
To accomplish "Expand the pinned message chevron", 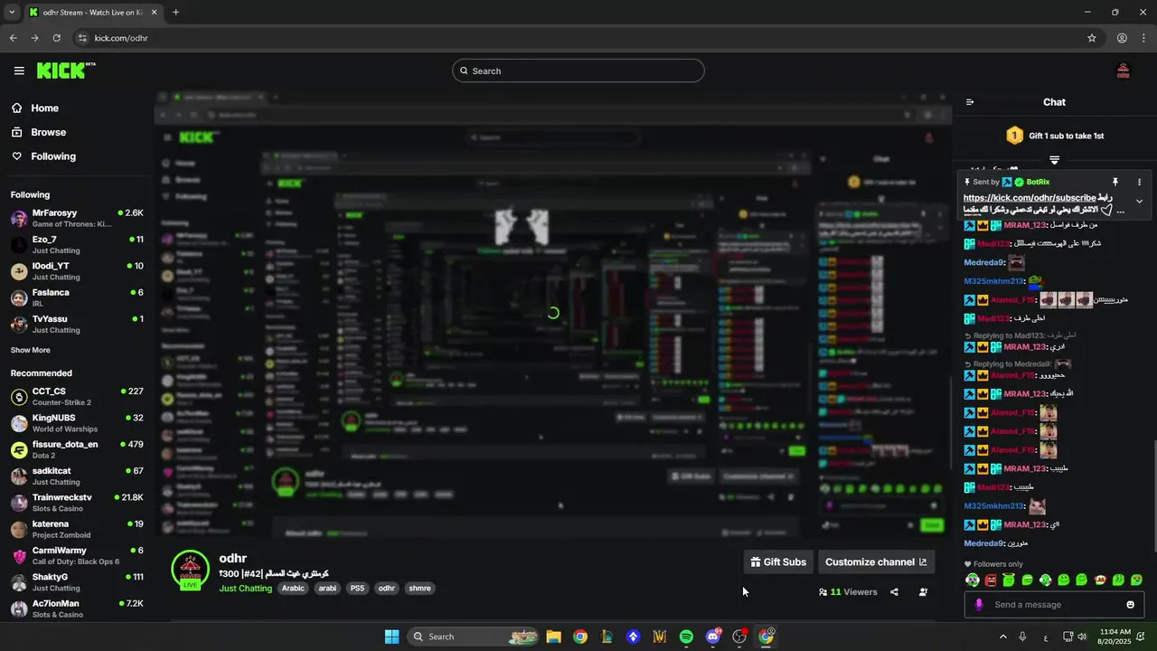I will [1139, 202].
